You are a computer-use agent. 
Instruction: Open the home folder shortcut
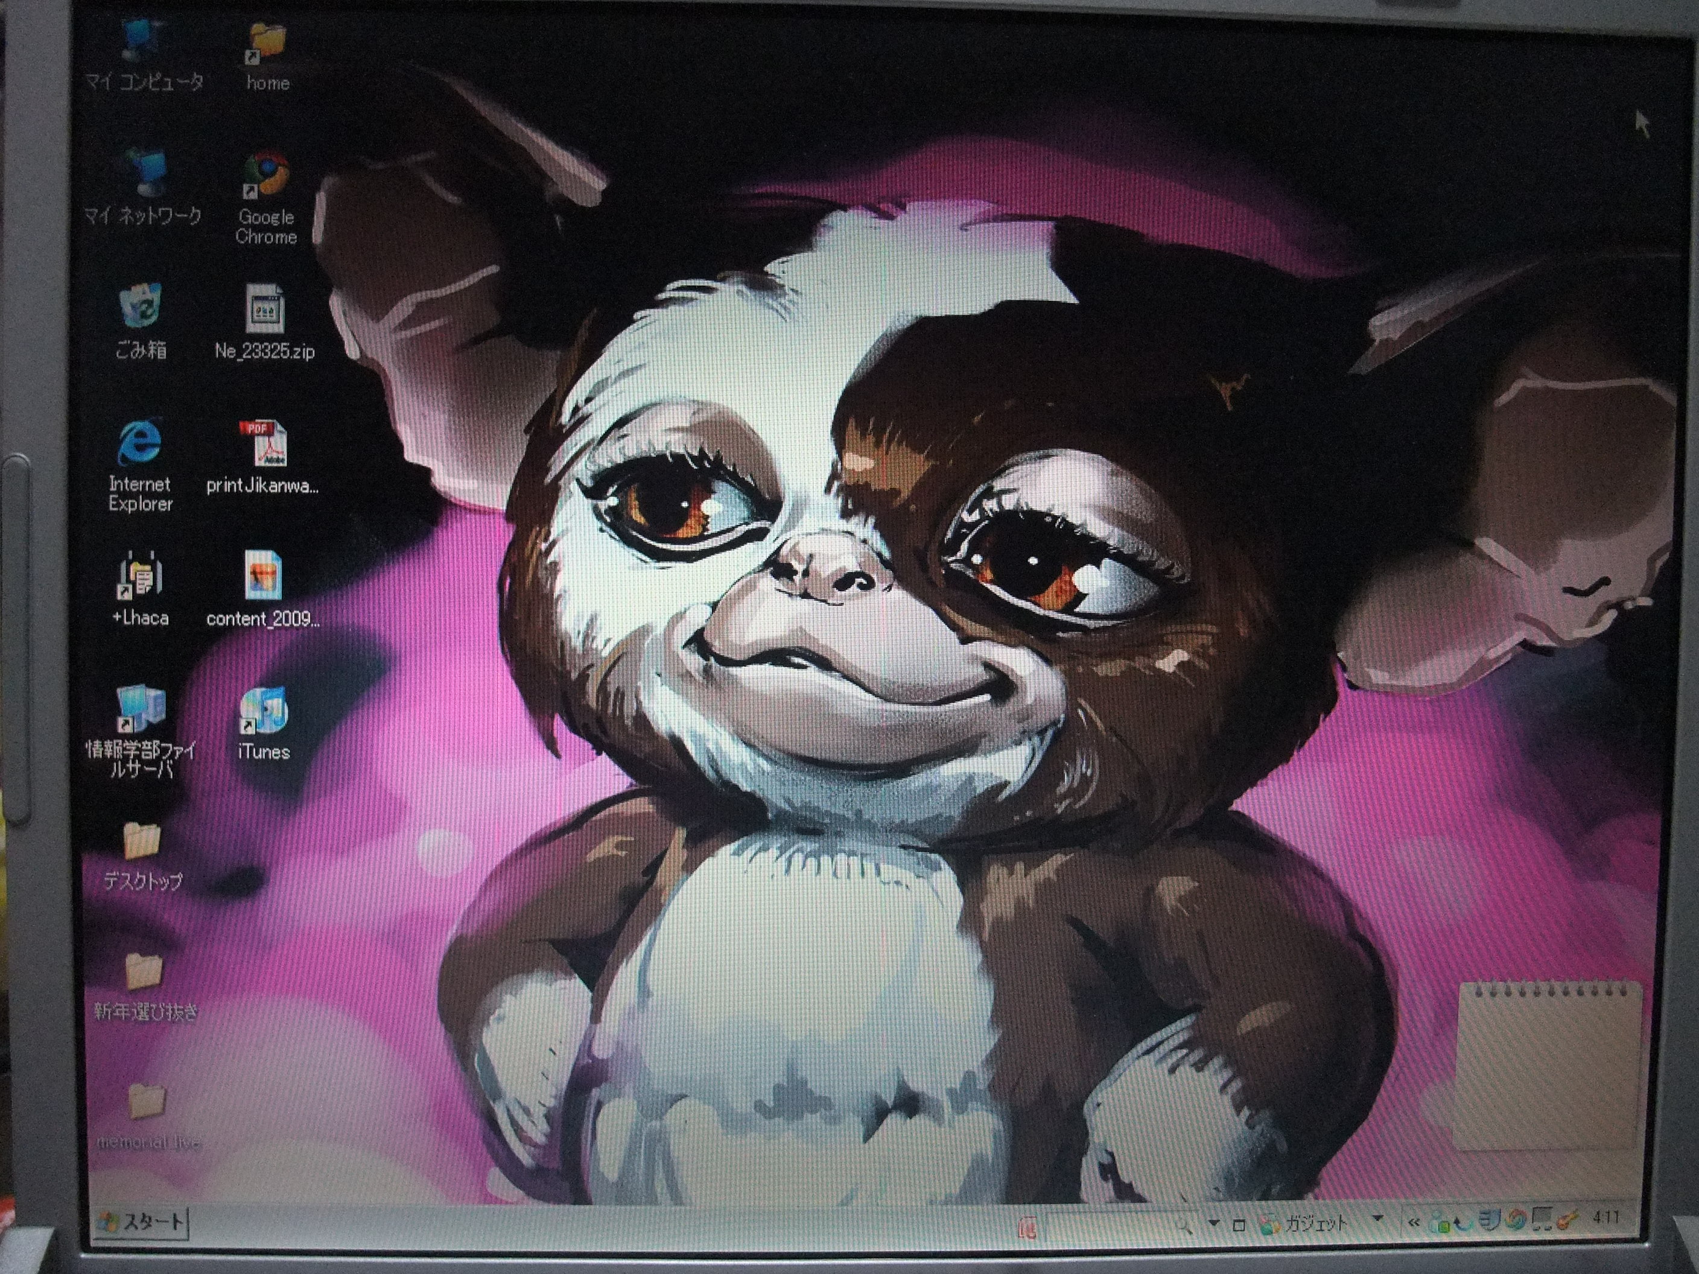pyautogui.click(x=267, y=57)
